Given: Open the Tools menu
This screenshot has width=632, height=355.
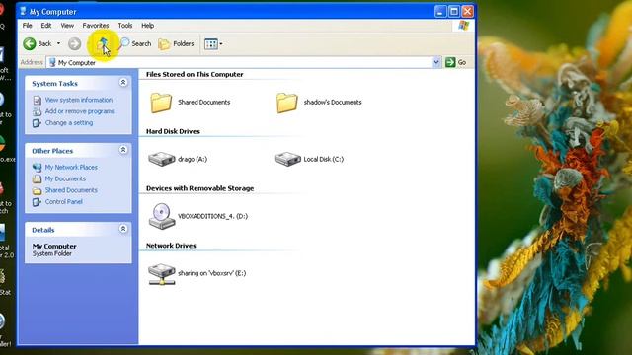Looking at the screenshot, I should [x=125, y=26].
